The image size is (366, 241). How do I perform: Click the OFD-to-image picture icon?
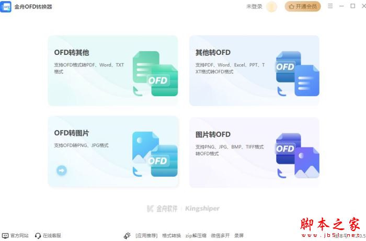tap(155, 154)
